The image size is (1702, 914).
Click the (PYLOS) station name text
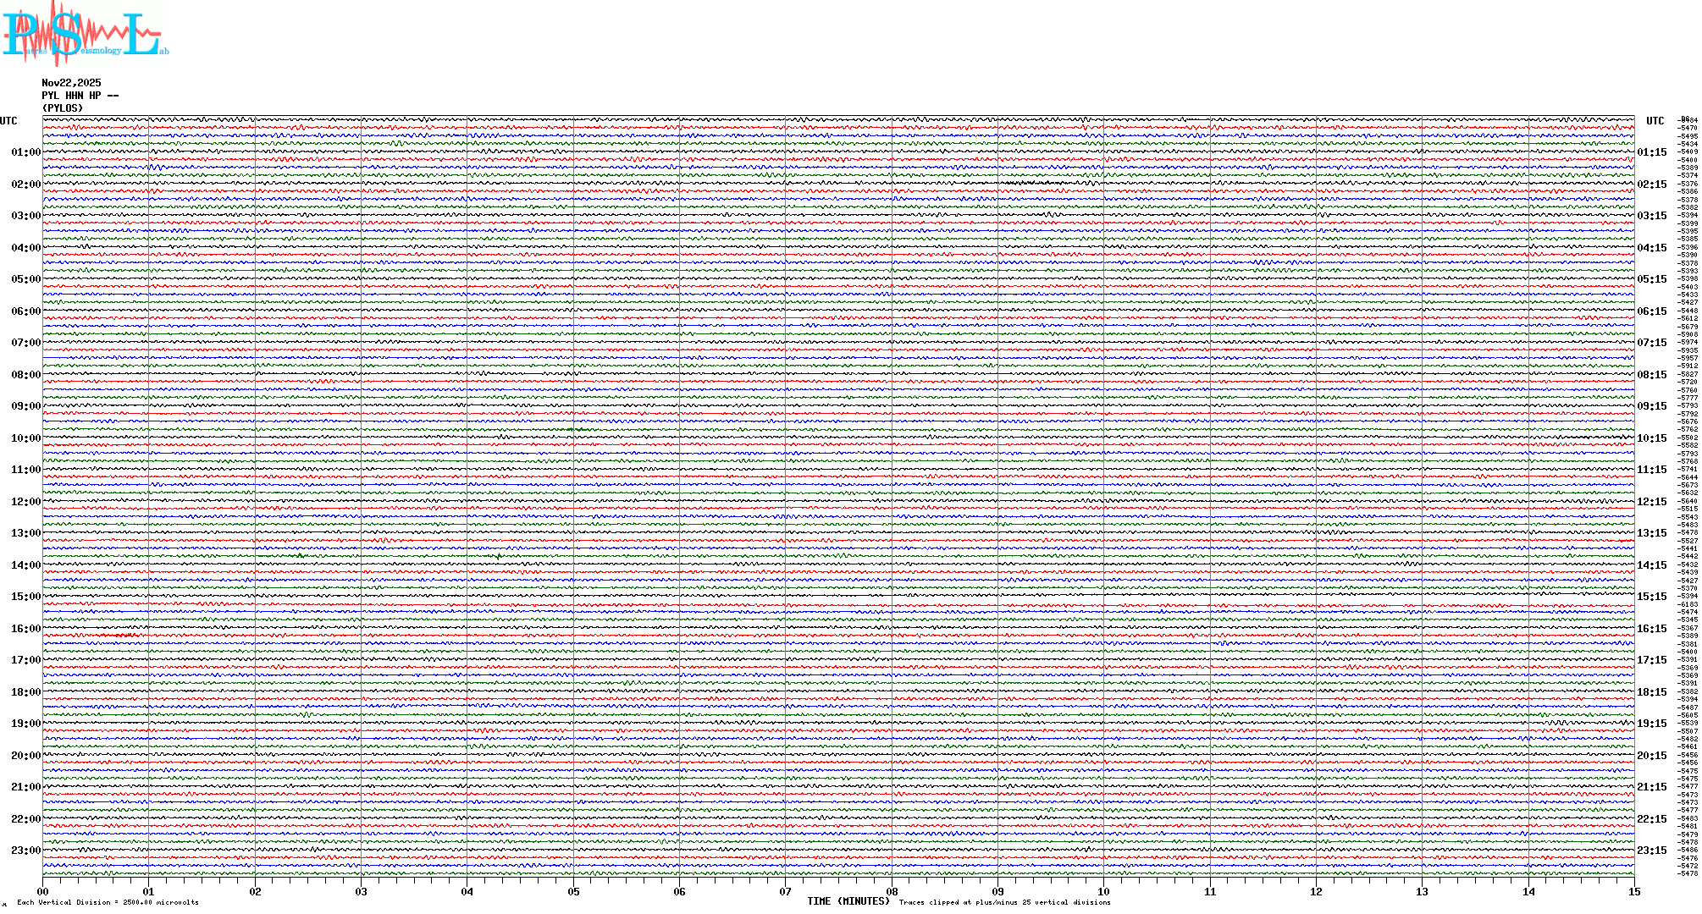[x=63, y=108]
